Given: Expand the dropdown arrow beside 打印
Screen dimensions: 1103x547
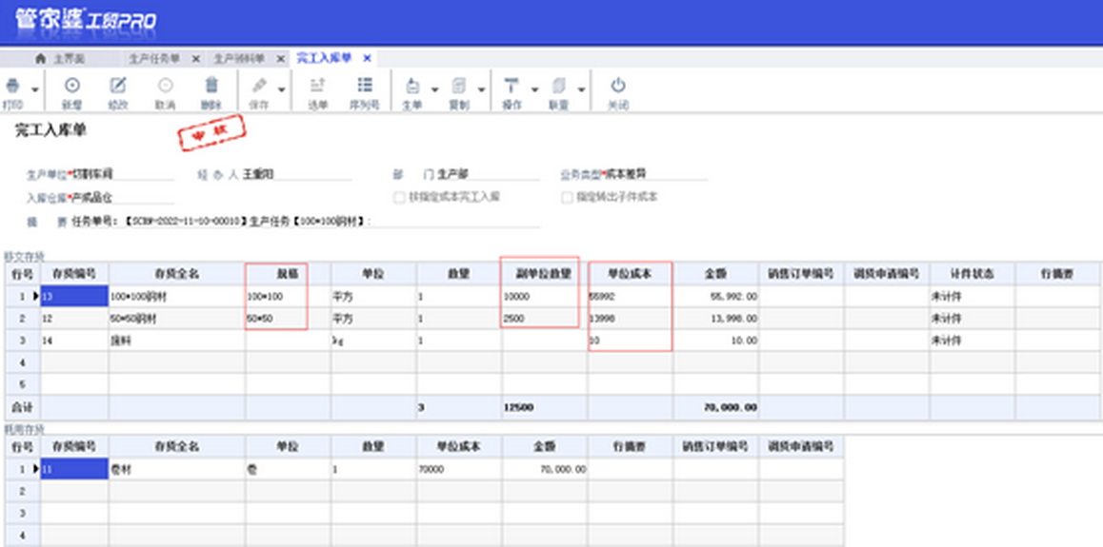Looking at the screenshot, I should [35, 90].
